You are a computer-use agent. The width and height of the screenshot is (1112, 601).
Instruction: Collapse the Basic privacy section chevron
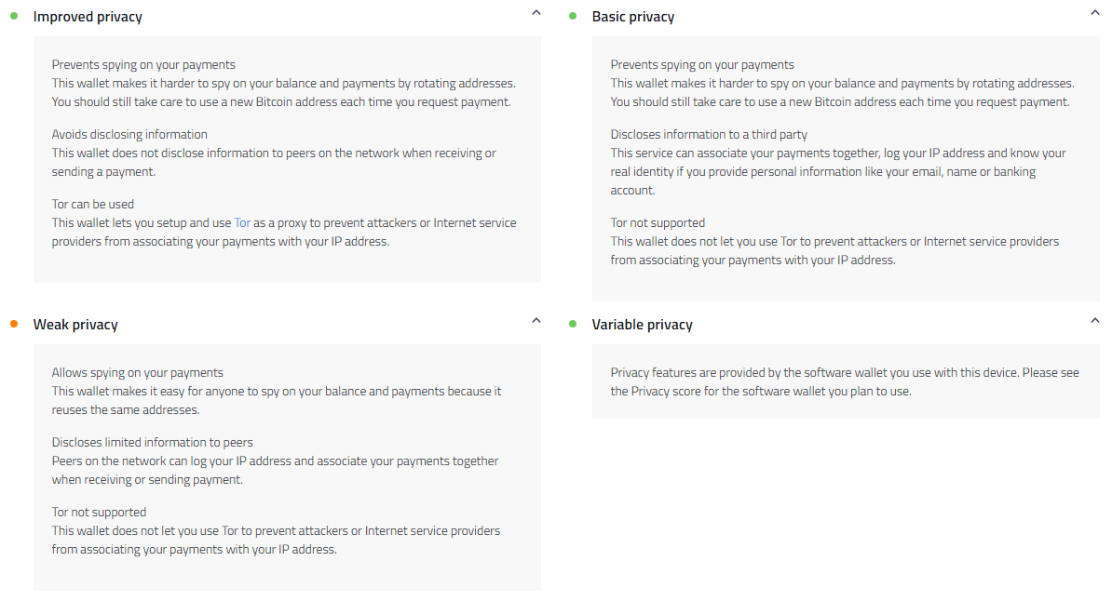point(1095,13)
